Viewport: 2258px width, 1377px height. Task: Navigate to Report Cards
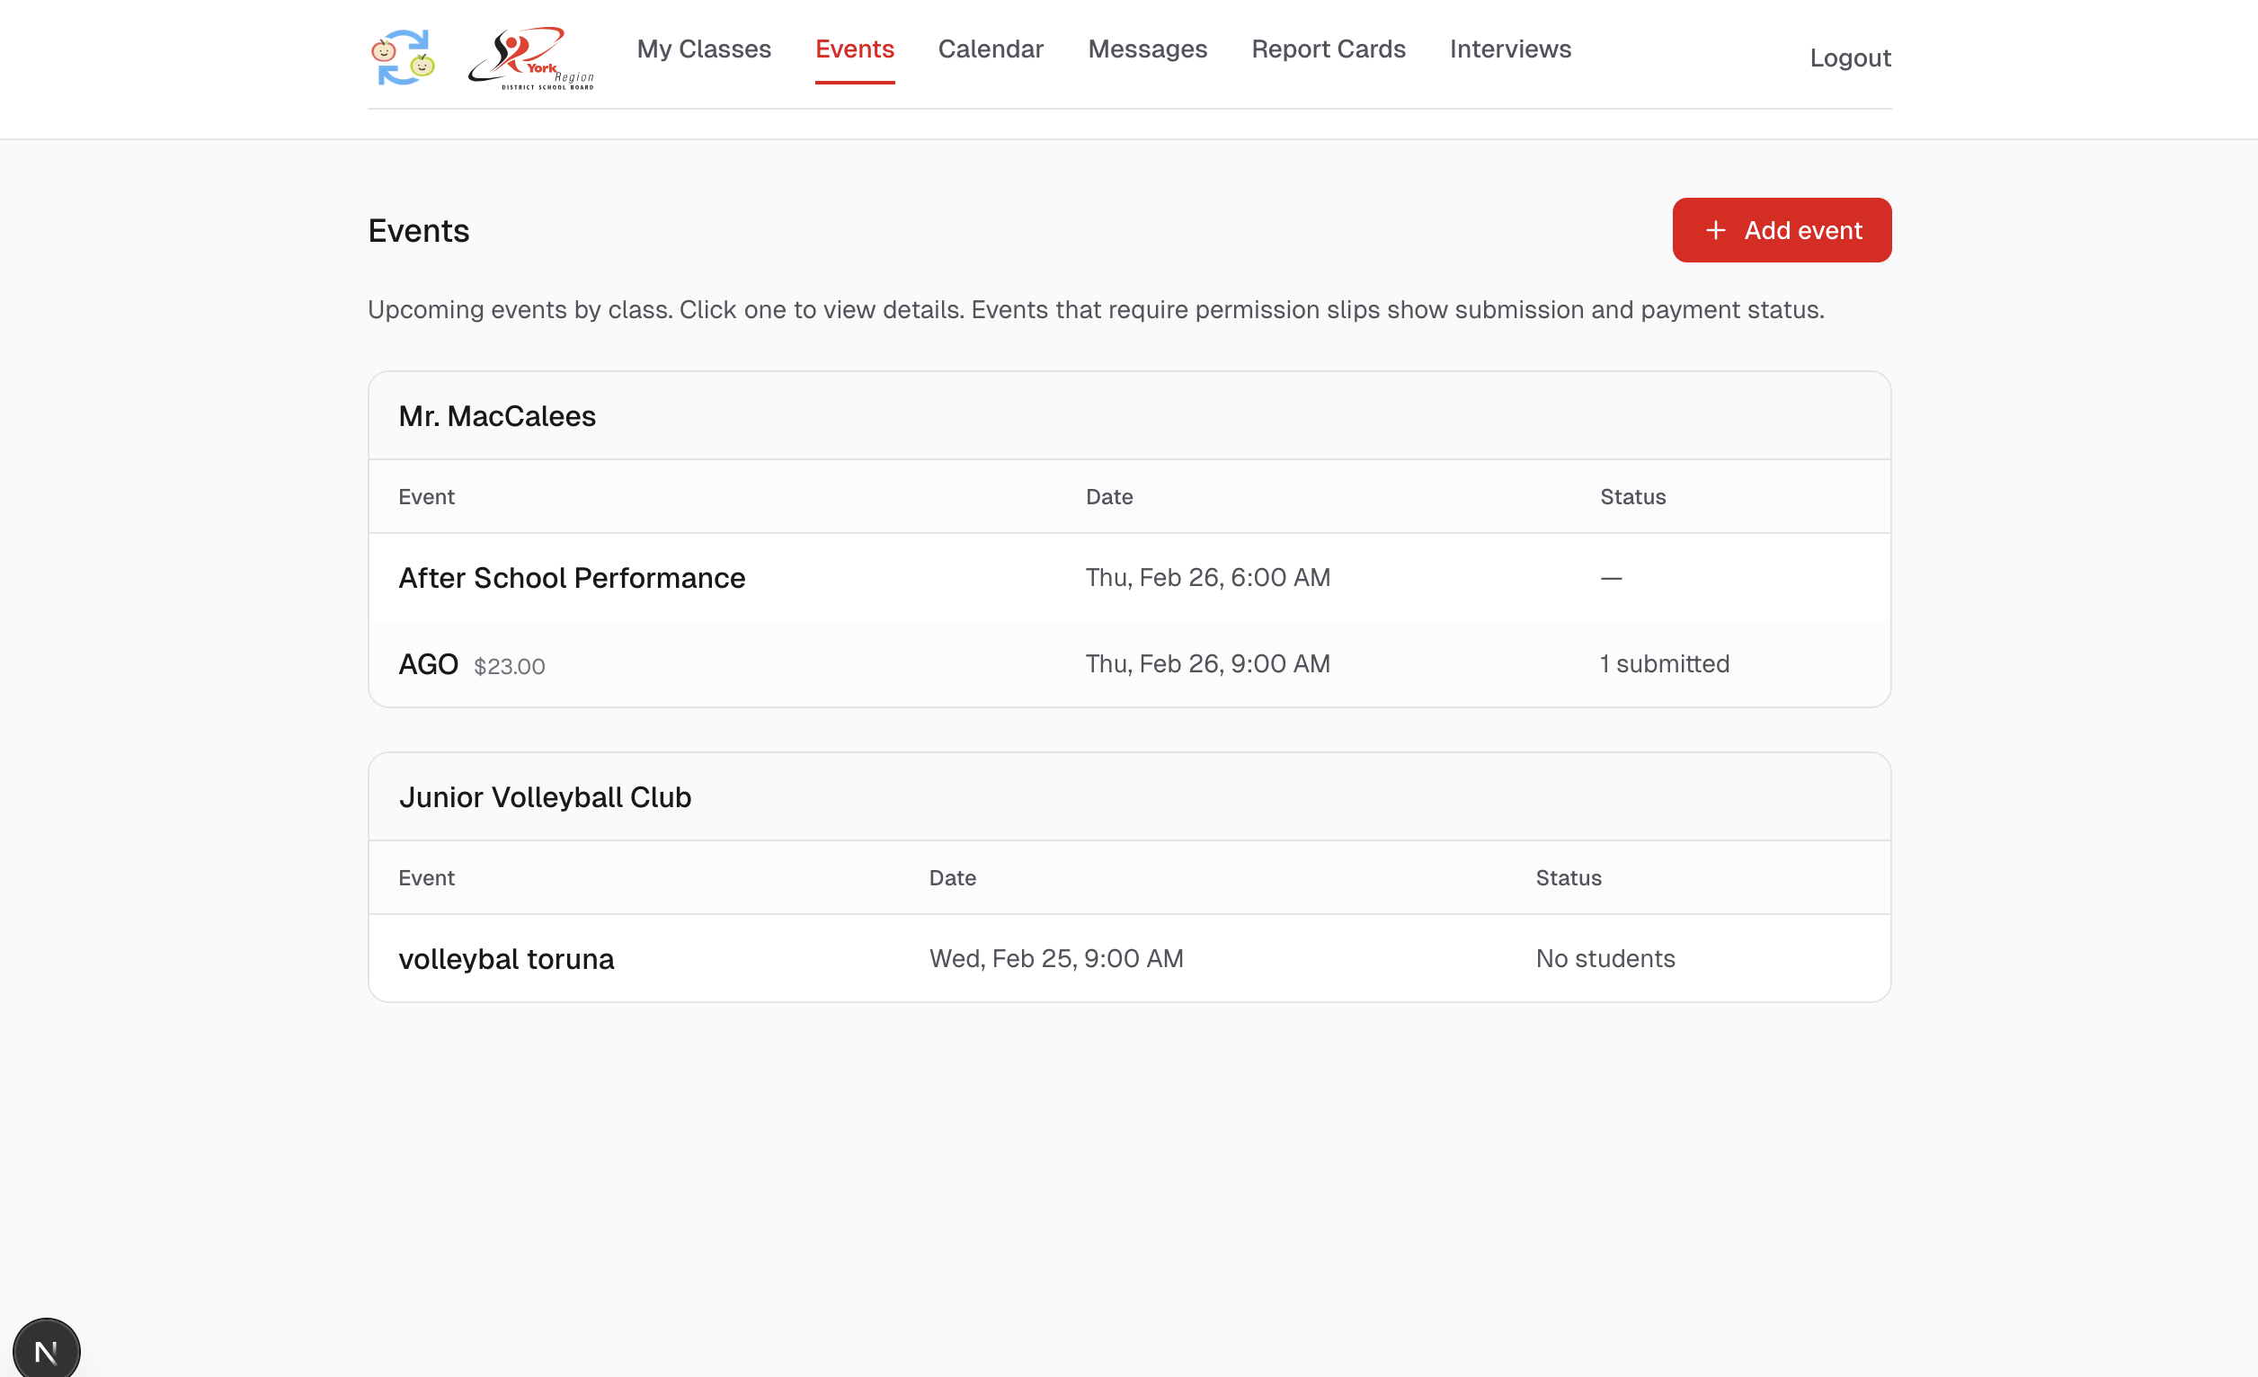pyautogui.click(x=1328, y=49)
